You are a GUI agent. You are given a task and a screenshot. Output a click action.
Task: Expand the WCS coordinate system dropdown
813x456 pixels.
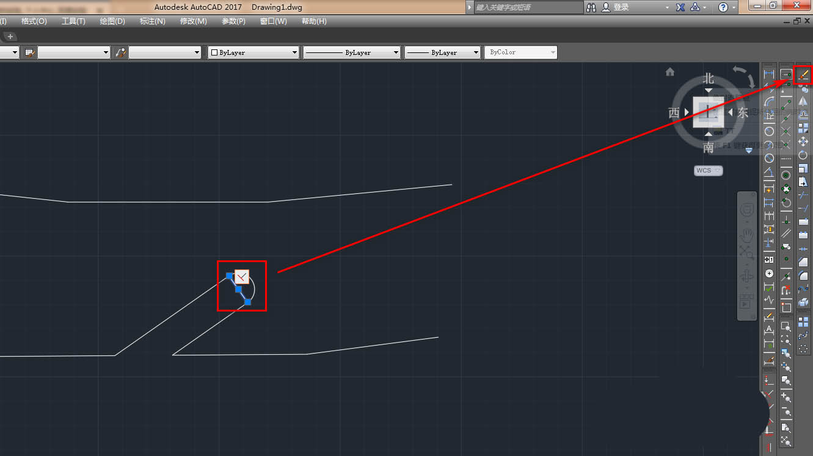tap(708, 171)
